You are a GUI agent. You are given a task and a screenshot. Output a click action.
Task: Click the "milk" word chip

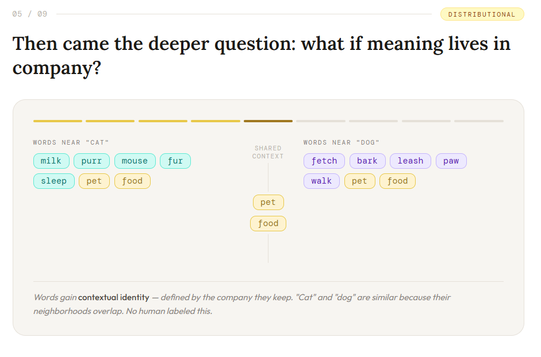[x=51, y=161]
